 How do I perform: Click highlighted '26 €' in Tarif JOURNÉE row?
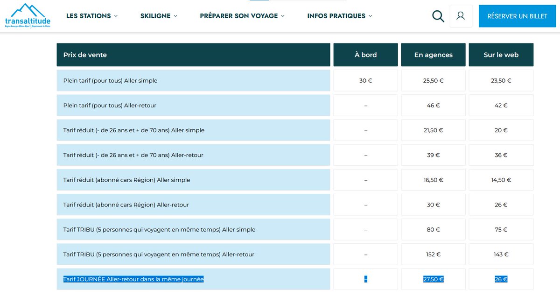click(501, 279)
